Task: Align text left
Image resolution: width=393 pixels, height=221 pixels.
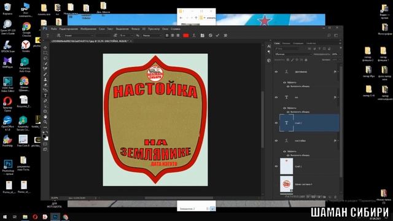Action: point(167,36)
